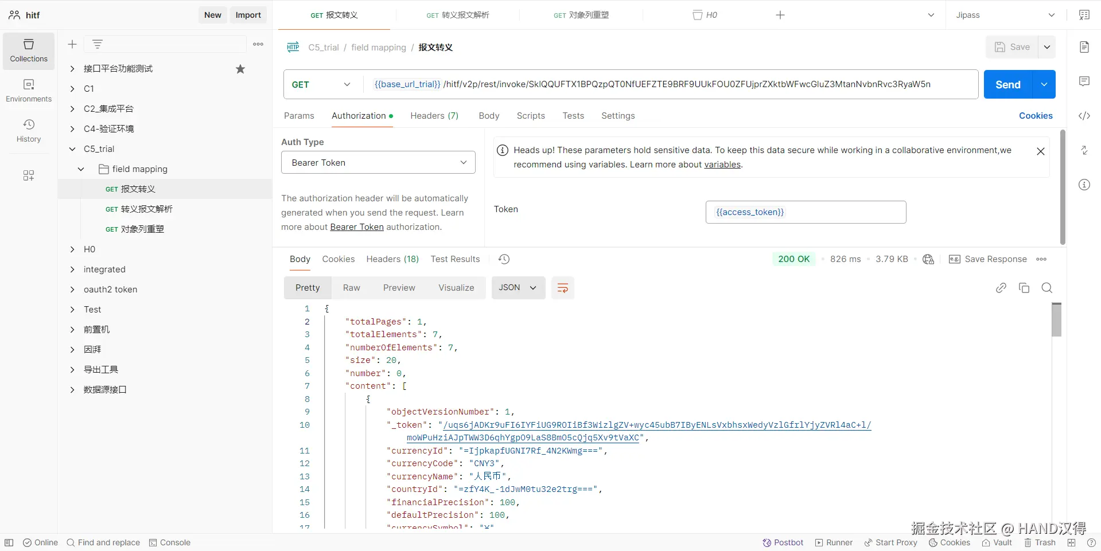Open the code snippet panel
Screen dimensions: 1101x551
click(x=1084, y=116)
